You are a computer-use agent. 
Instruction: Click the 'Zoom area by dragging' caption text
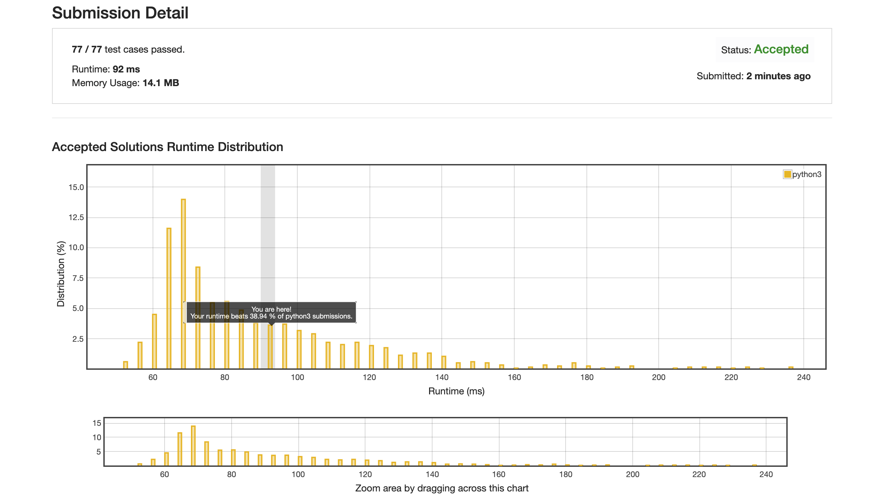pyautogui.click(x=442, y=488)
